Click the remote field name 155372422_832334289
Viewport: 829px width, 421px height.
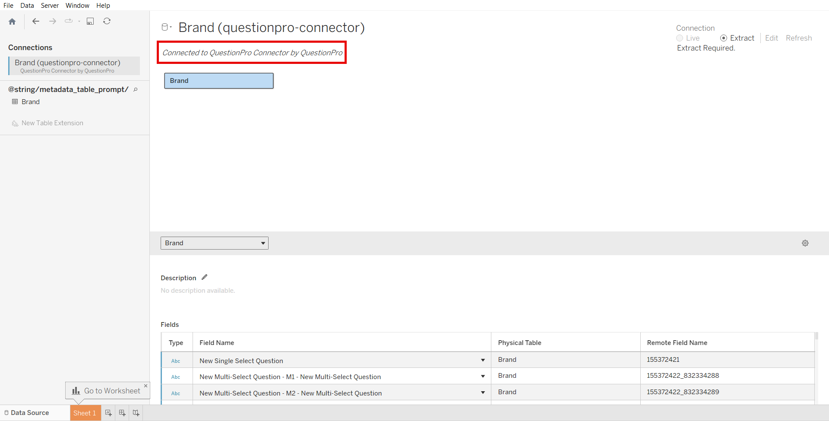(683, 392)
